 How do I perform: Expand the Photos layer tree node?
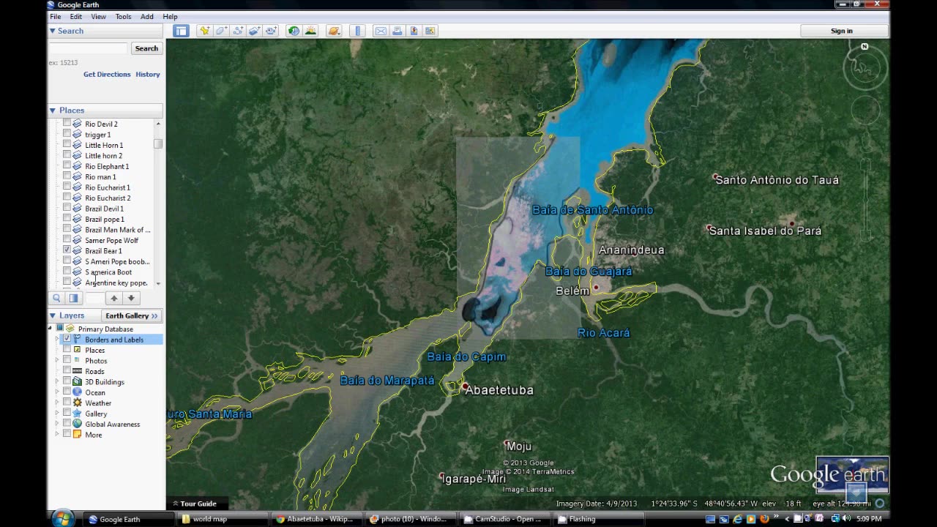click(x=57, y=360)
